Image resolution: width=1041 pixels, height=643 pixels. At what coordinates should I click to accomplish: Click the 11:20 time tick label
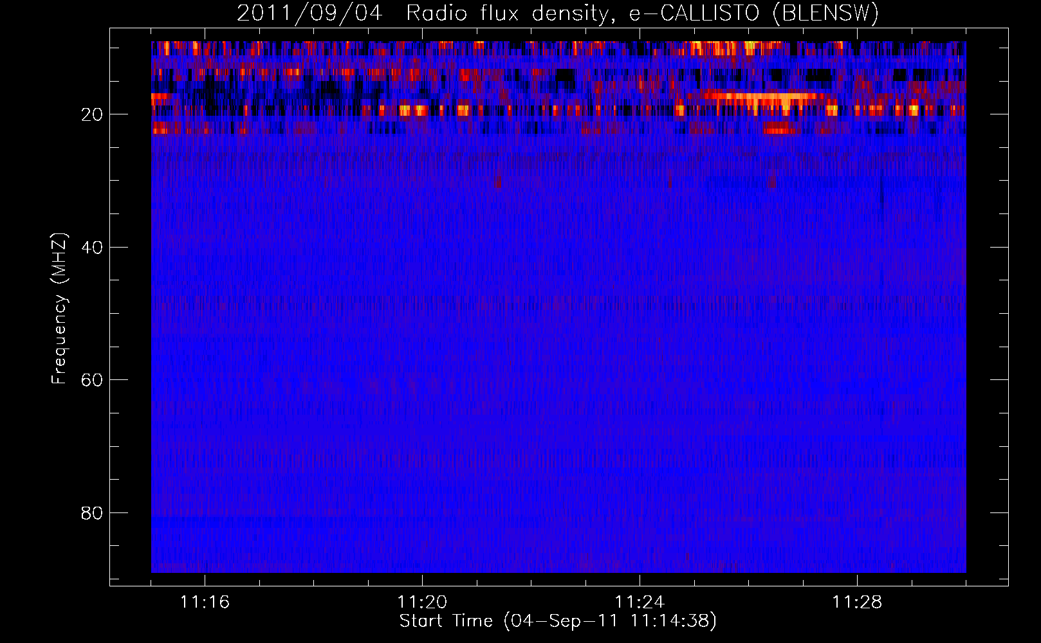pyautogui.click(x=423, y=602)
